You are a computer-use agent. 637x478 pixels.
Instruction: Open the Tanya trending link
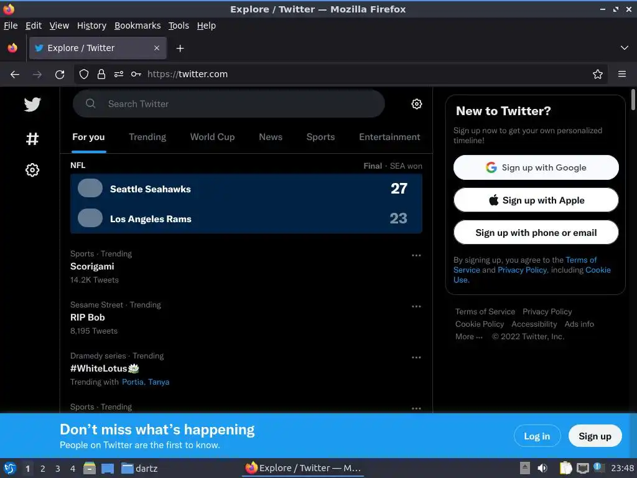tap(159, 382)
